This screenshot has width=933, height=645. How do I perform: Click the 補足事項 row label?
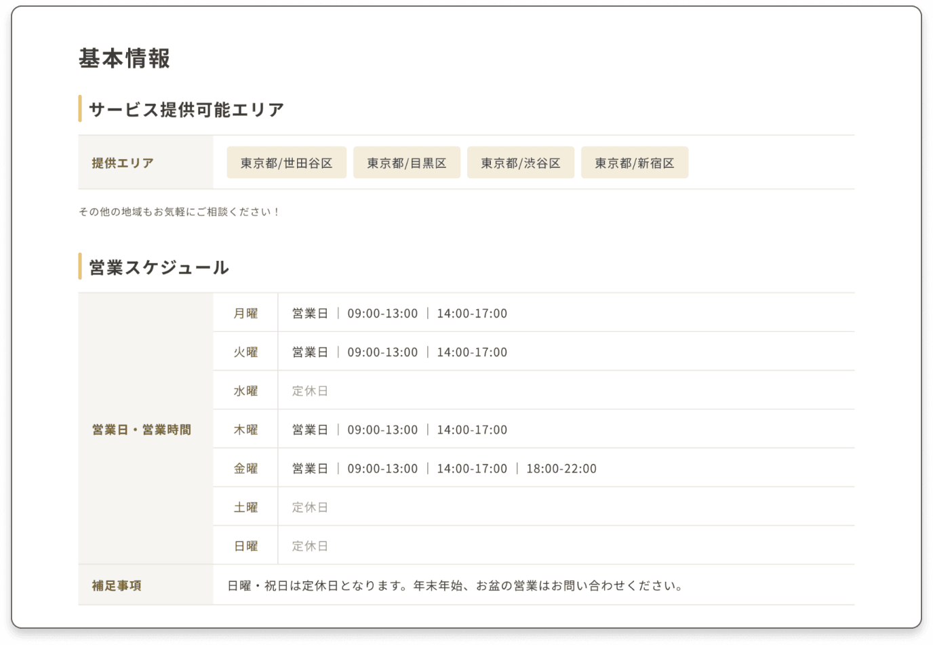[117, 585]
